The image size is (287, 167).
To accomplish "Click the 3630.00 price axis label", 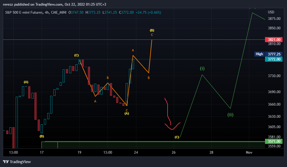I will click(x=274, y=117).
